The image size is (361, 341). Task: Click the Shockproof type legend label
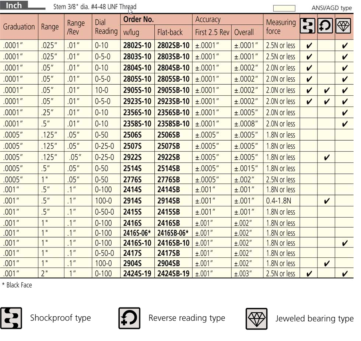[x=60, y=318]
